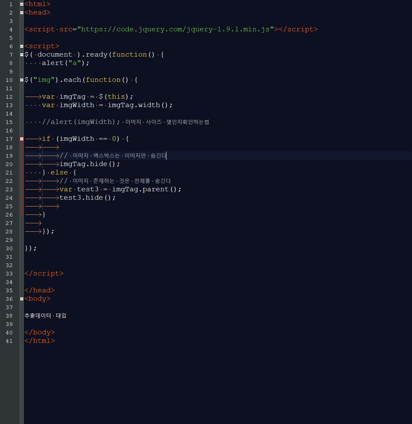Viewport: 412px width, 424px height.
Task: Click the closing </html> tag
Action: click(x=40, y=341)
